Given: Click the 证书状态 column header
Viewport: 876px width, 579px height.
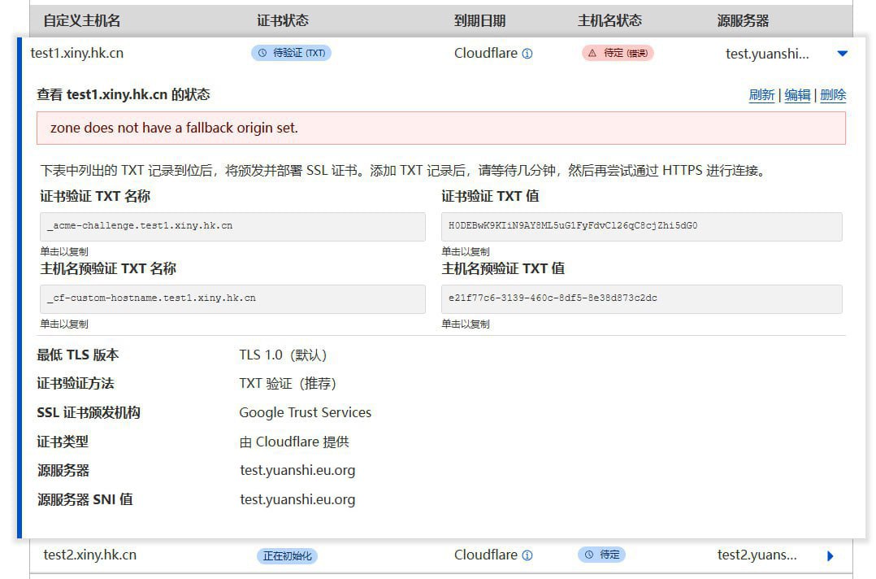Looking at the screenshot, I should point(282,20).
